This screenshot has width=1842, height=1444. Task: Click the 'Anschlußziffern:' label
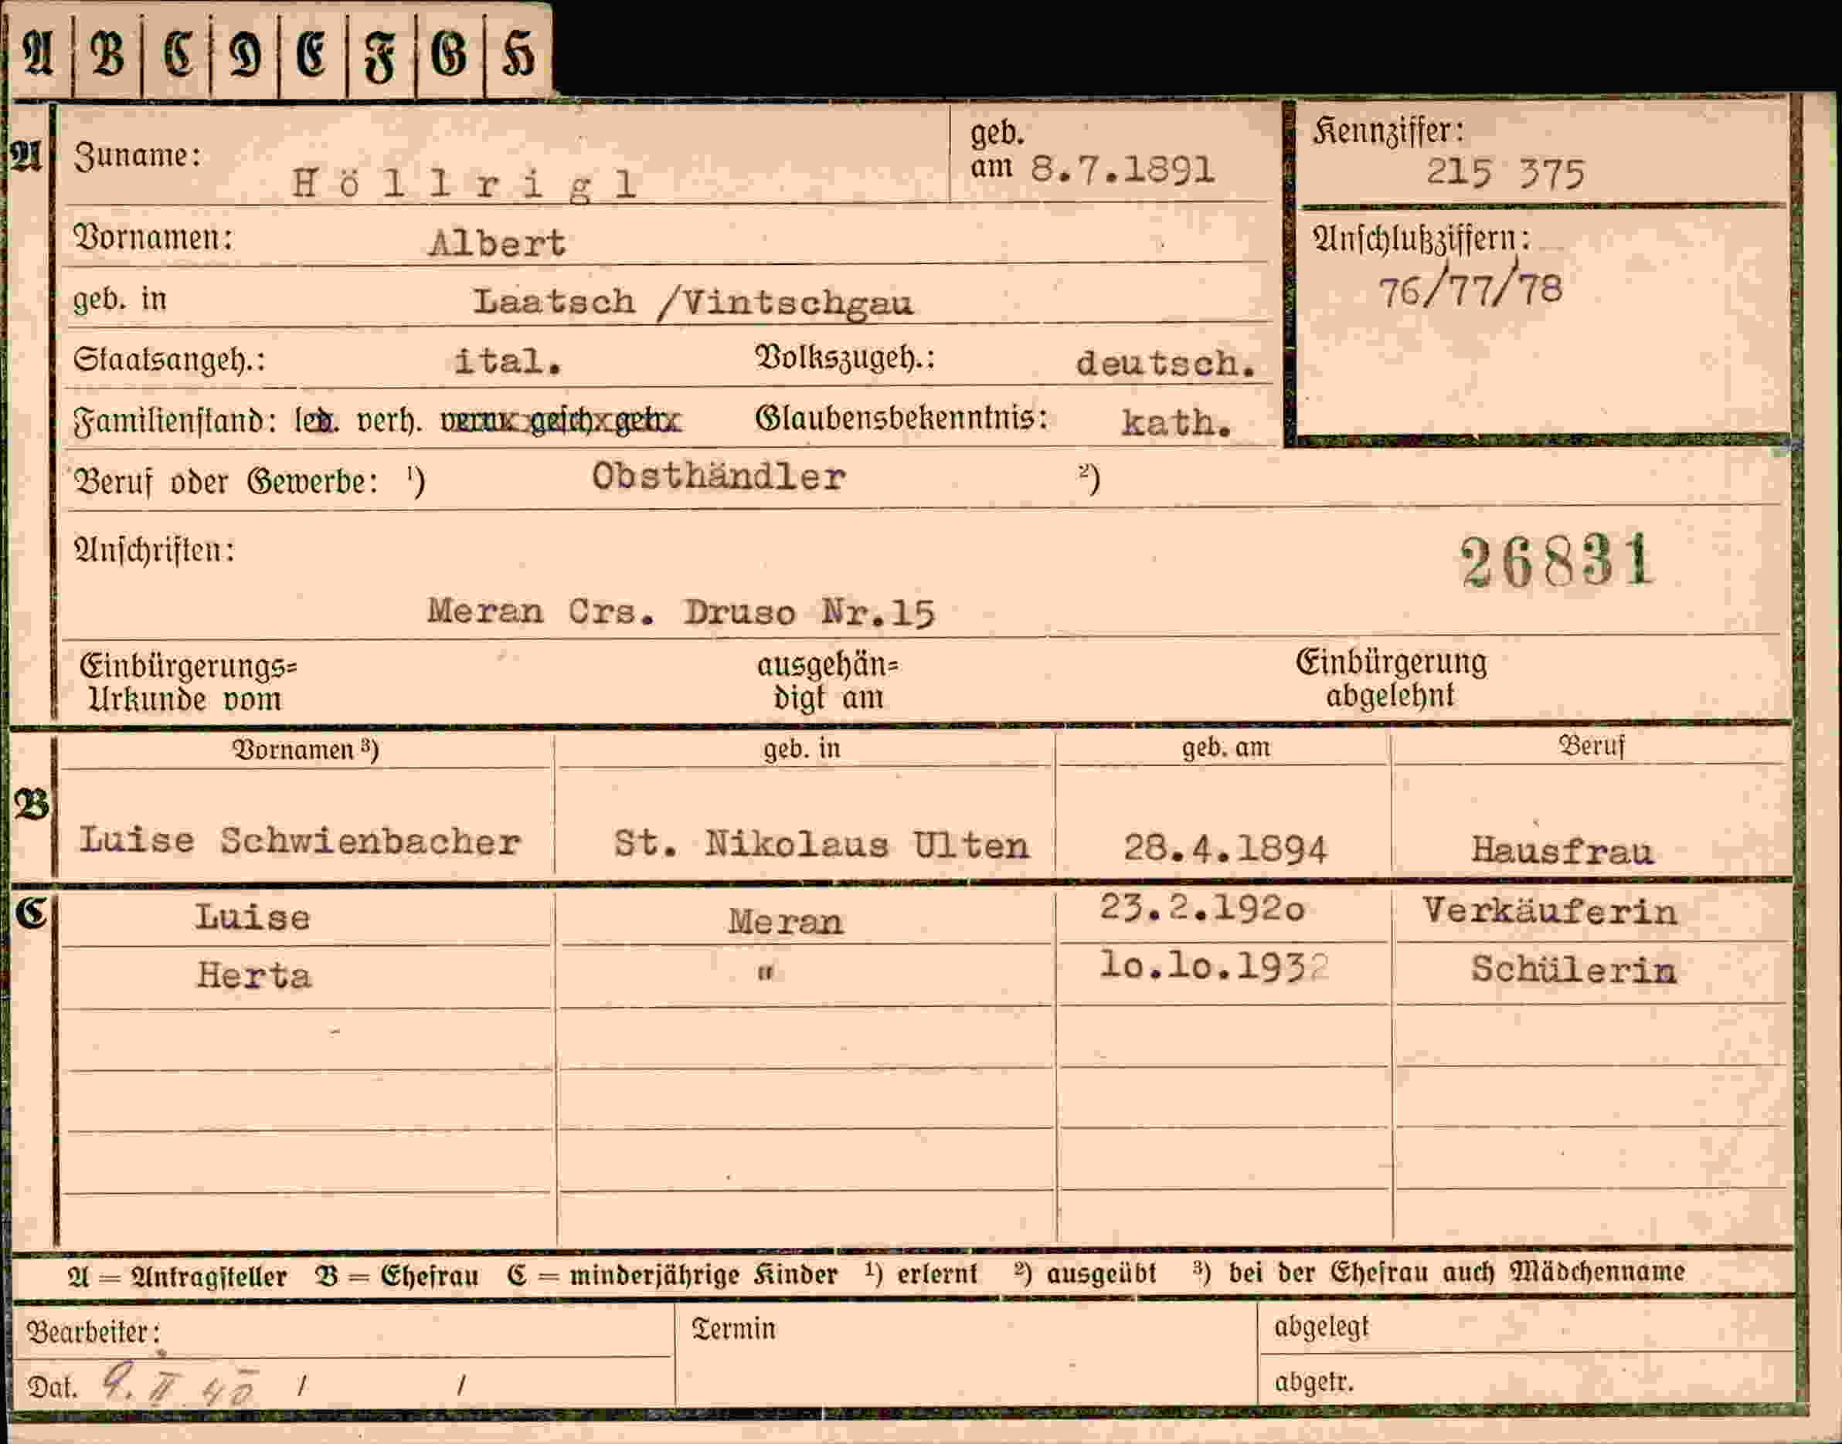pos(1422,240)
